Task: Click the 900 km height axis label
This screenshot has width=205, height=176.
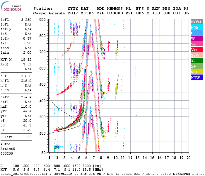Action: (x=42, y=20)
